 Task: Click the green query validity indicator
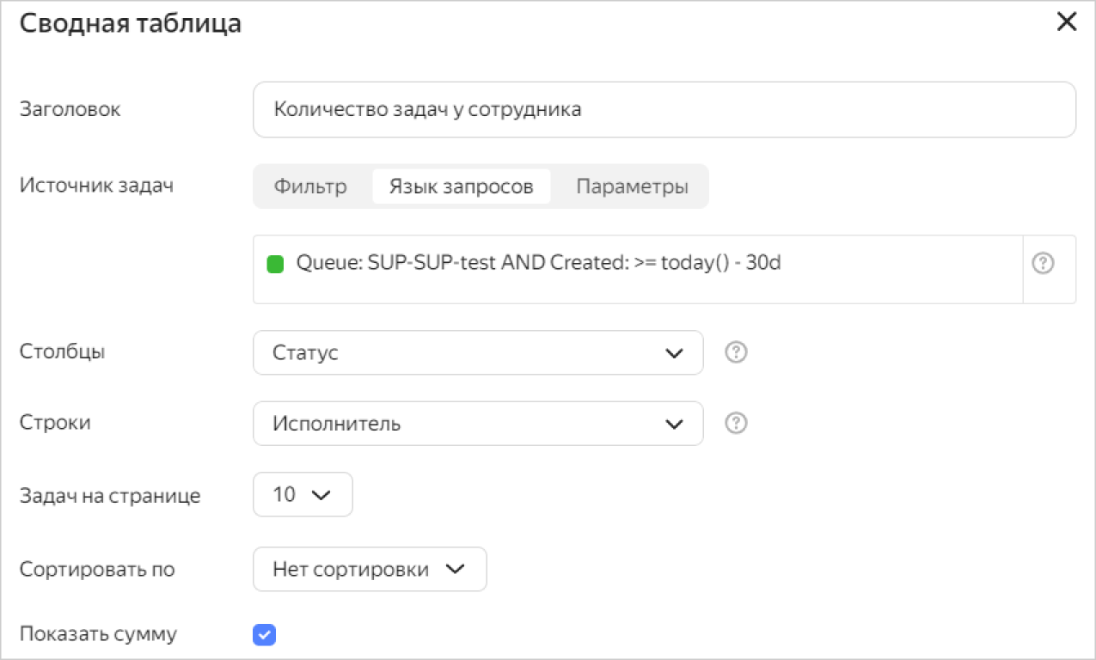point(275,264)
